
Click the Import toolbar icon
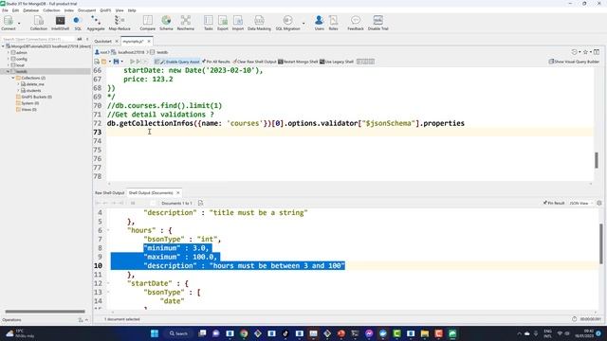[x=238, y=23]
